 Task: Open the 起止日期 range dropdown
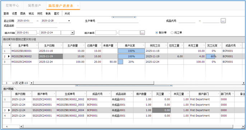pyautogui.click(x=69, y=21)
